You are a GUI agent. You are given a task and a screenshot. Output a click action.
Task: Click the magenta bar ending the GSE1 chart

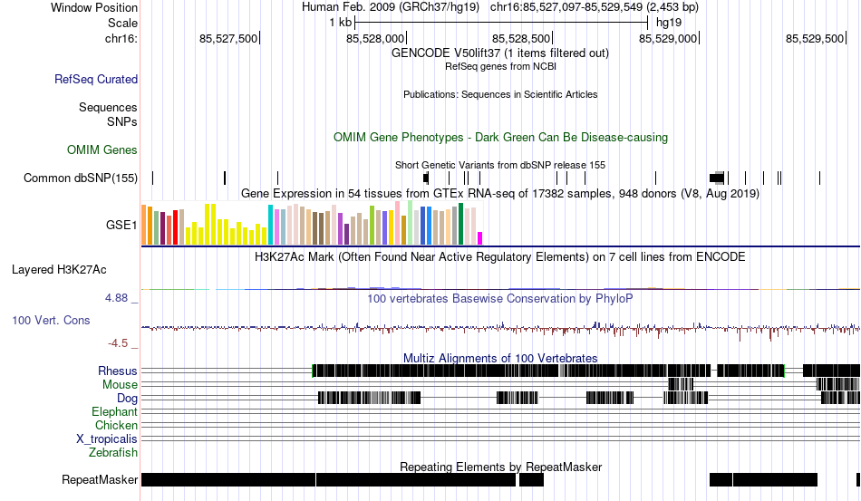pos(480,238)
